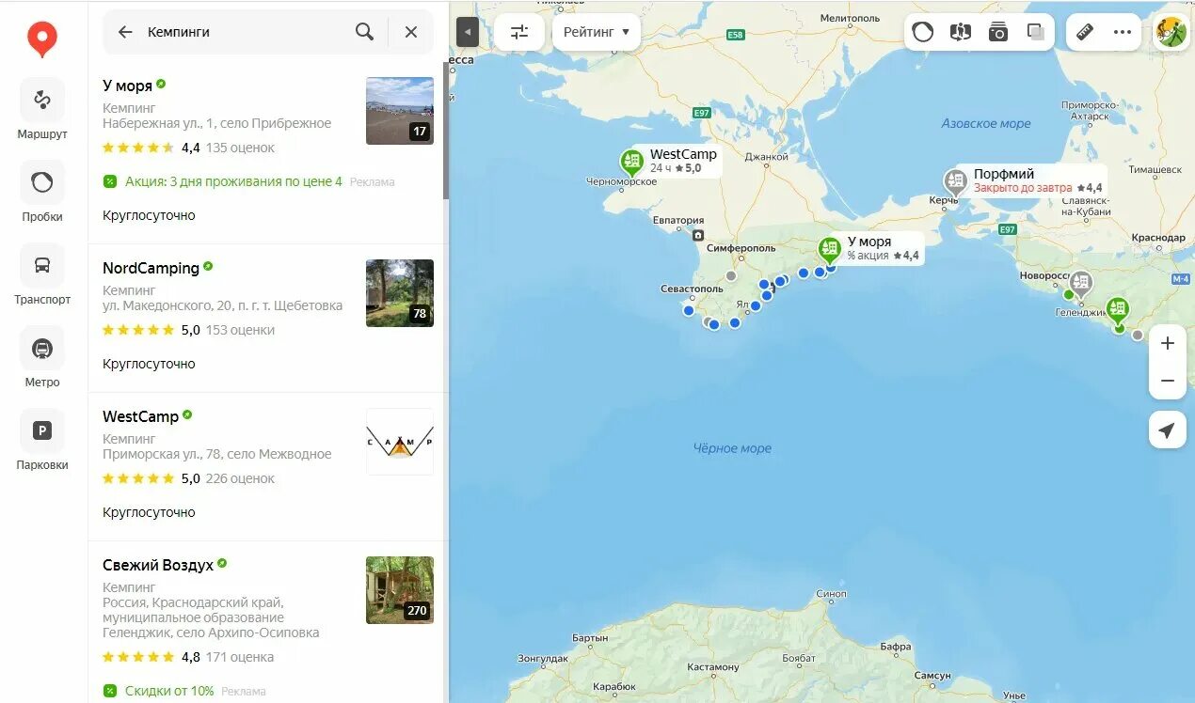Screen dimensions: 1195x703
Task: Locate me with the arrow button
Action: [x=1168, y=430]
